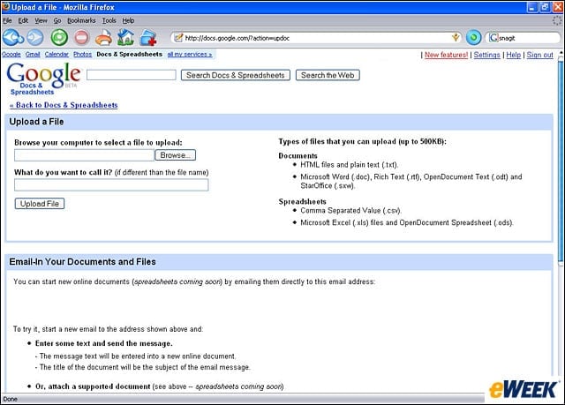The image size is (565, 405).
Task: Click the activity throbber icon
Action: [x=557, y=20]
